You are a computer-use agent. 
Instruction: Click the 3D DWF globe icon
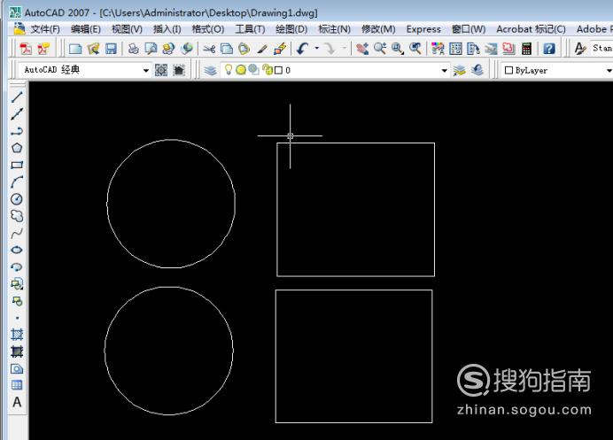187,49
